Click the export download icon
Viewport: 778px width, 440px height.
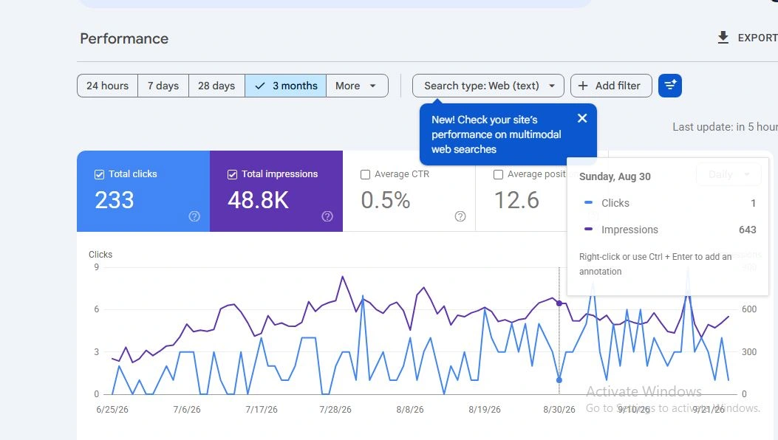pos(723,38)
